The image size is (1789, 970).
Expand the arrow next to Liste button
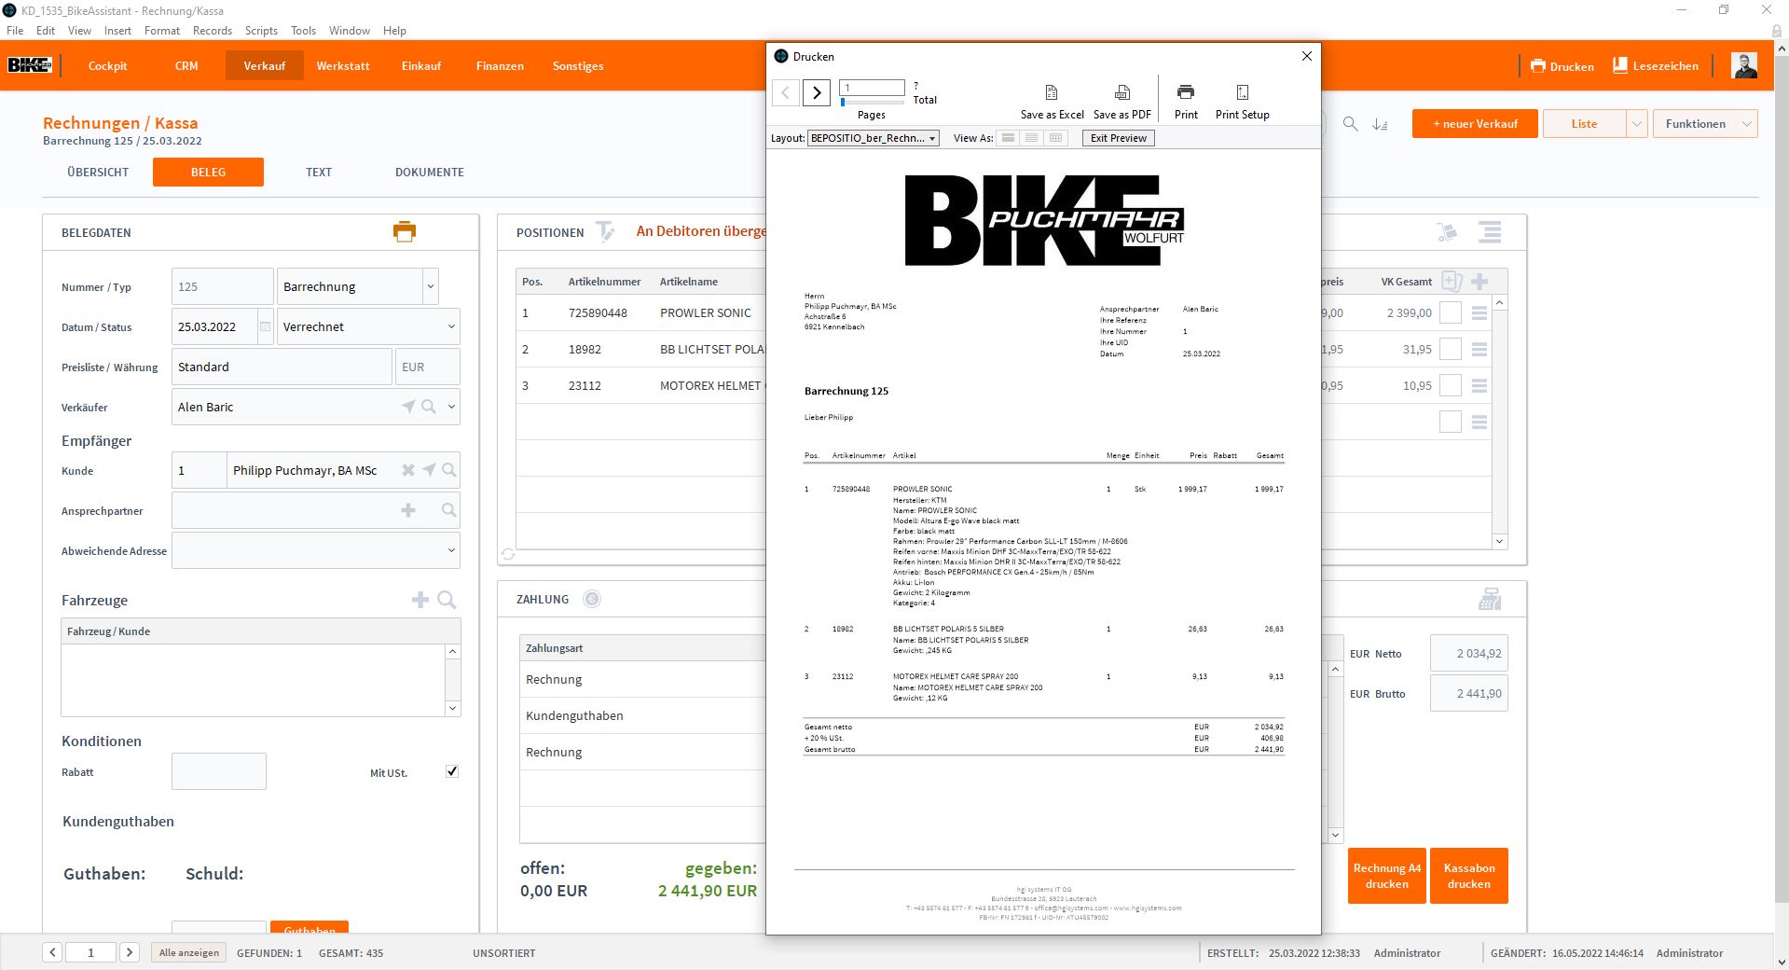tap(1637, 123)
